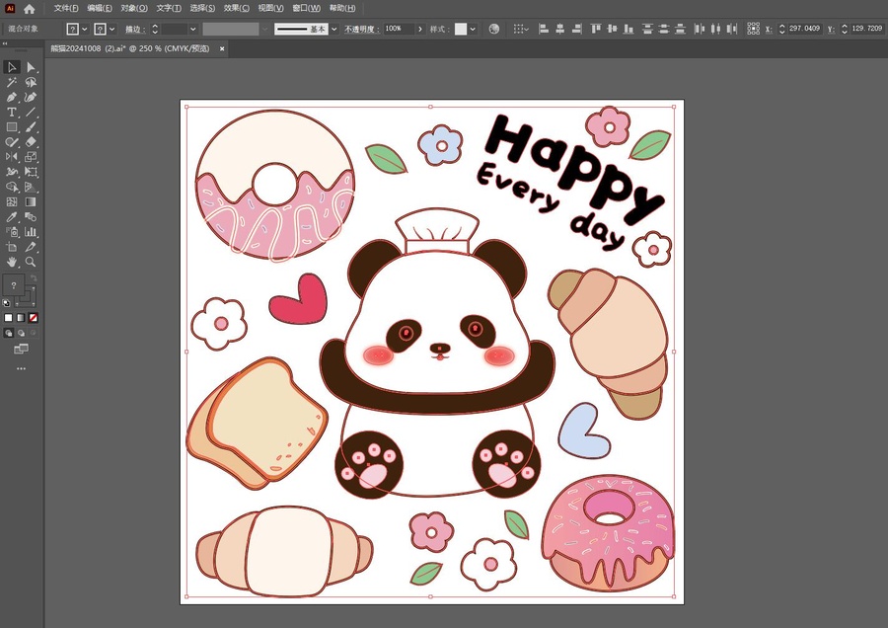Open the Align To options dropdown

tap(521, 29)
